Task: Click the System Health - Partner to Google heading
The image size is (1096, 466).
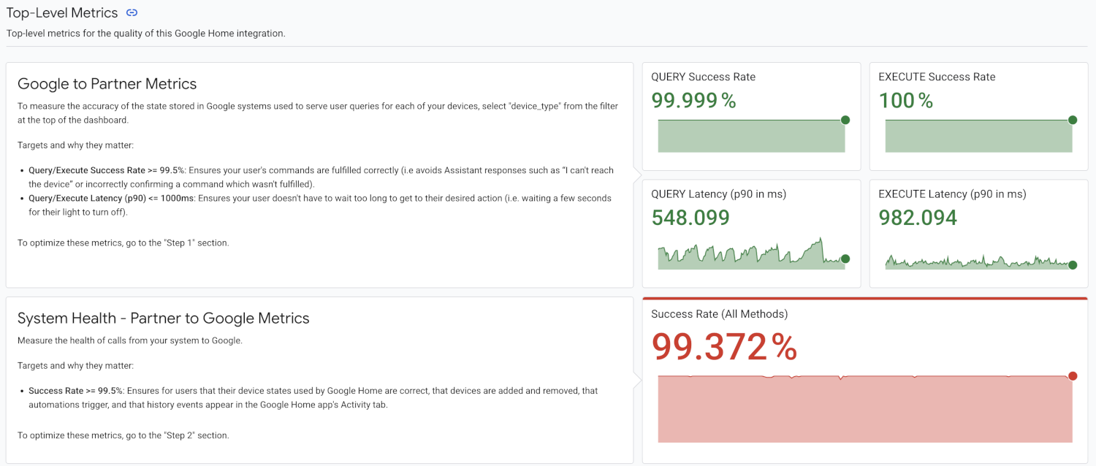Action: [x=163, y=318]
